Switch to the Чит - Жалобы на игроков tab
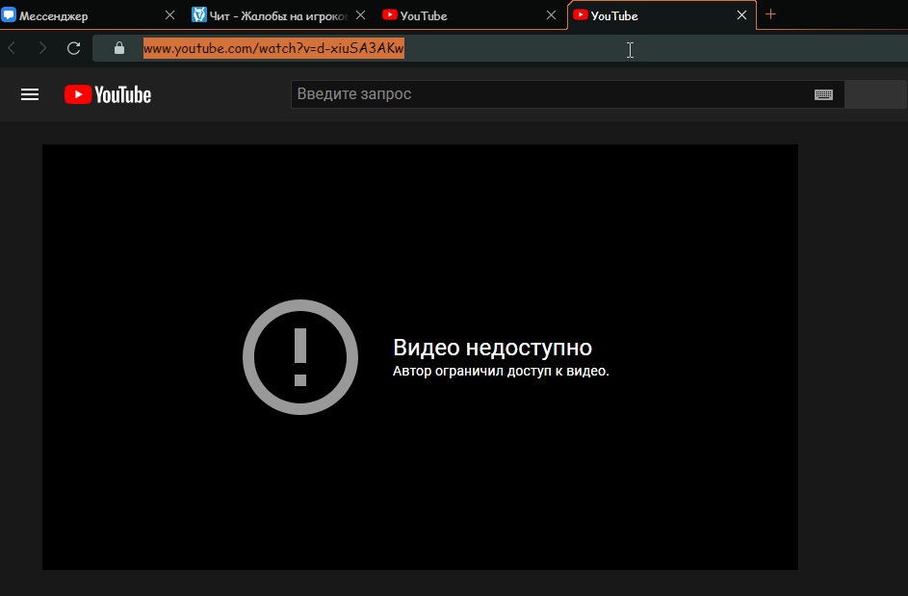 click(270, 15)
